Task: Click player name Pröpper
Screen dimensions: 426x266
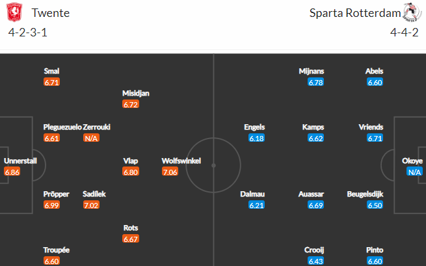Action: [56, 194]
